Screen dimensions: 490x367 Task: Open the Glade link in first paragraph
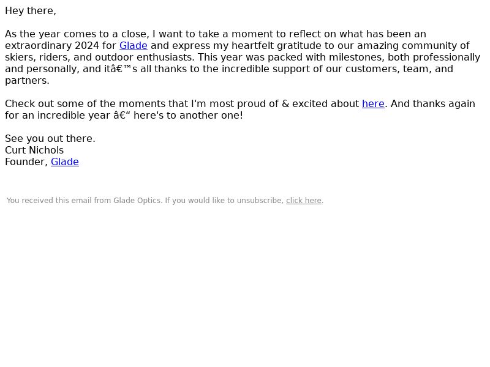point(133,45)
